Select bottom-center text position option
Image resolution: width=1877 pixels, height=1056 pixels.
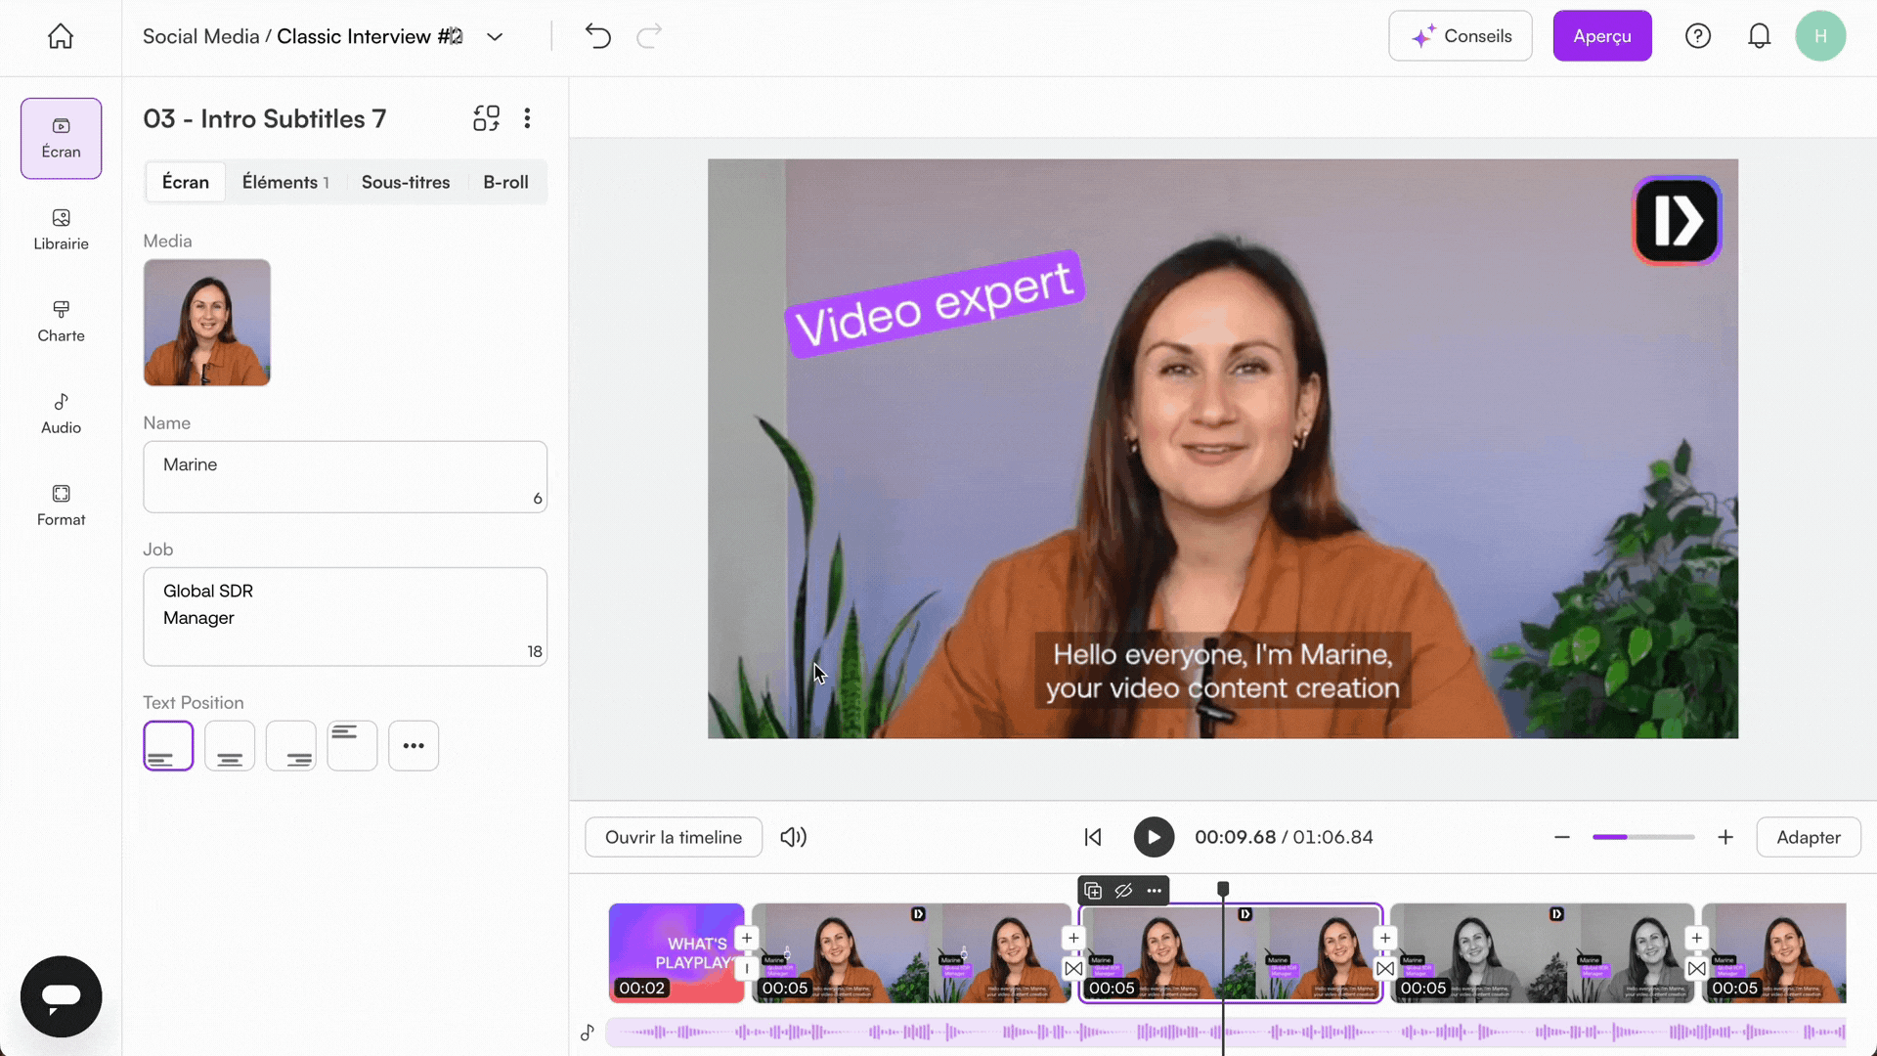pyautogui.click(x=230, y=746)
